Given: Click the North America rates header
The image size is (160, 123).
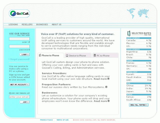Looking at the screenshot, I should click(139, 38).
